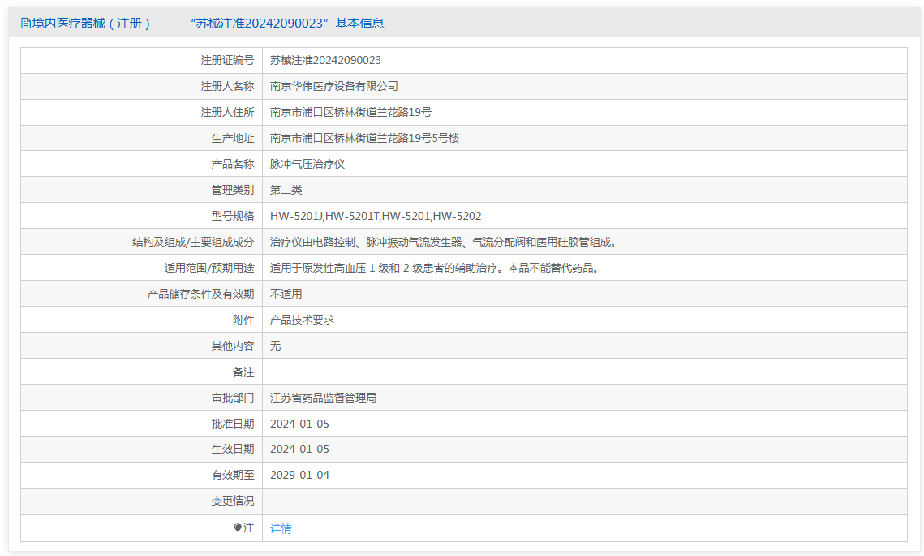The height and width of the screenshot is (556, 924).
Task: Click the 产品名称 label
Action: (232, 164)
